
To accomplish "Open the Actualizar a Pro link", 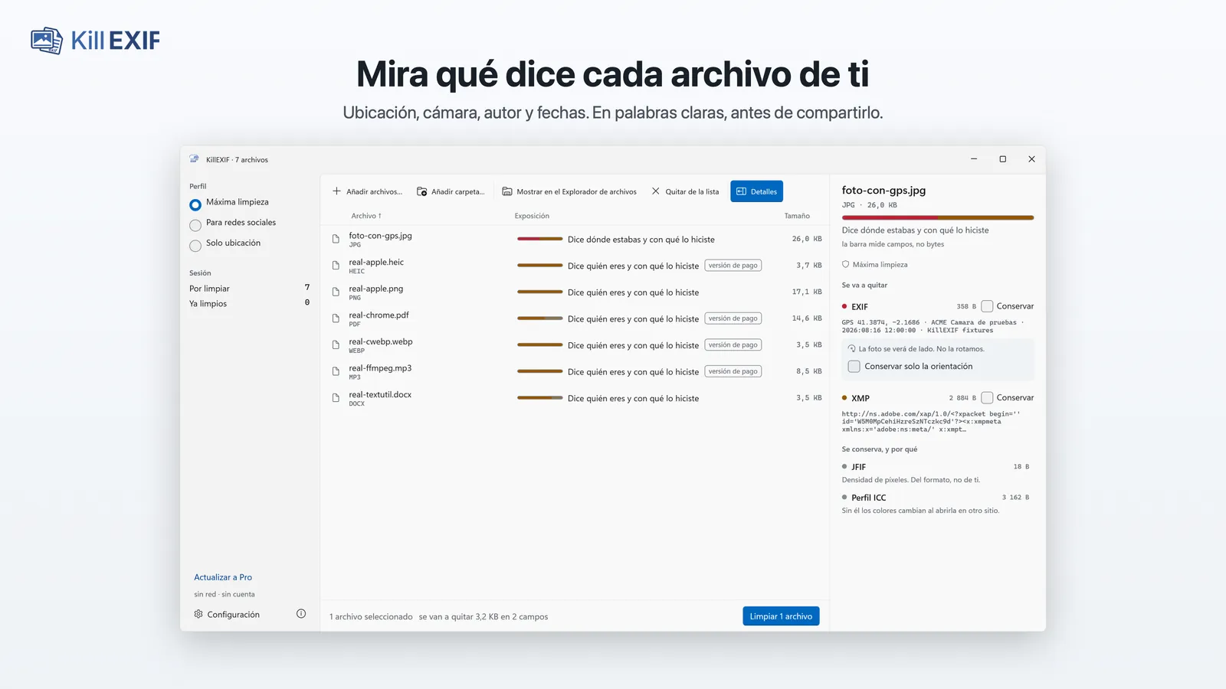I will pos(223,577).
